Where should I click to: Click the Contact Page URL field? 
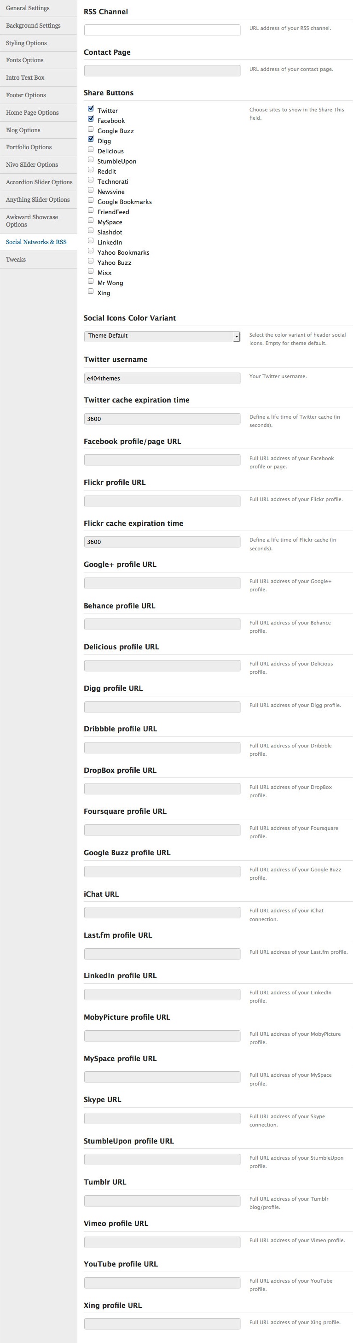162,70
